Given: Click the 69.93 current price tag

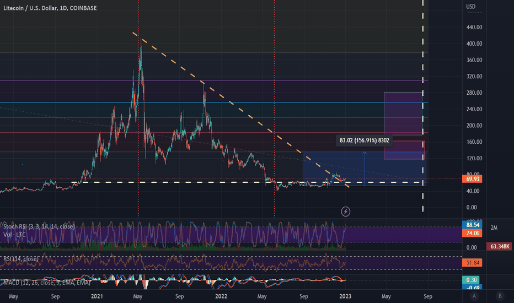Looking at the screenshot, I should pyautogui.click(x=472, y=179).
